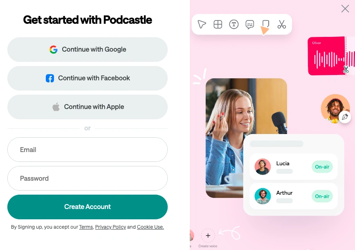Click Lucia's On-air badge
The height and width of the screenshot is (250, 355).
[x=322, y=167]
